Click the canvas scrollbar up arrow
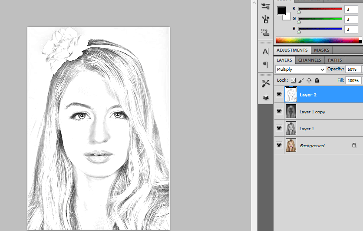The height and width of the screenshot is (231, 363). pyautogui.click(x=254, y=3)
